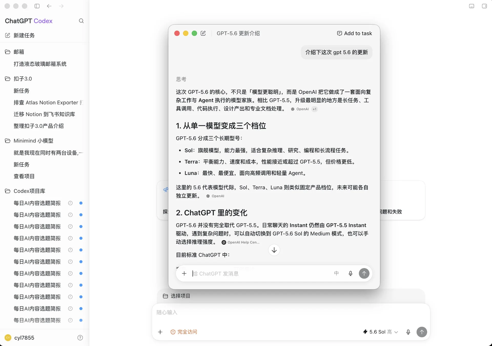The width and height of the screenshot is (492, 346).
Task: Click microphone icon in popup composer
Action: click(351, 273)
